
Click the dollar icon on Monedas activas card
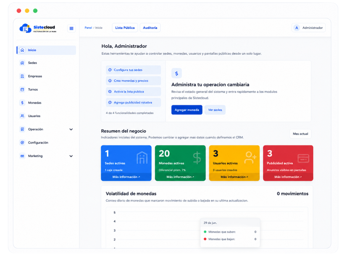tap(197, 158)
